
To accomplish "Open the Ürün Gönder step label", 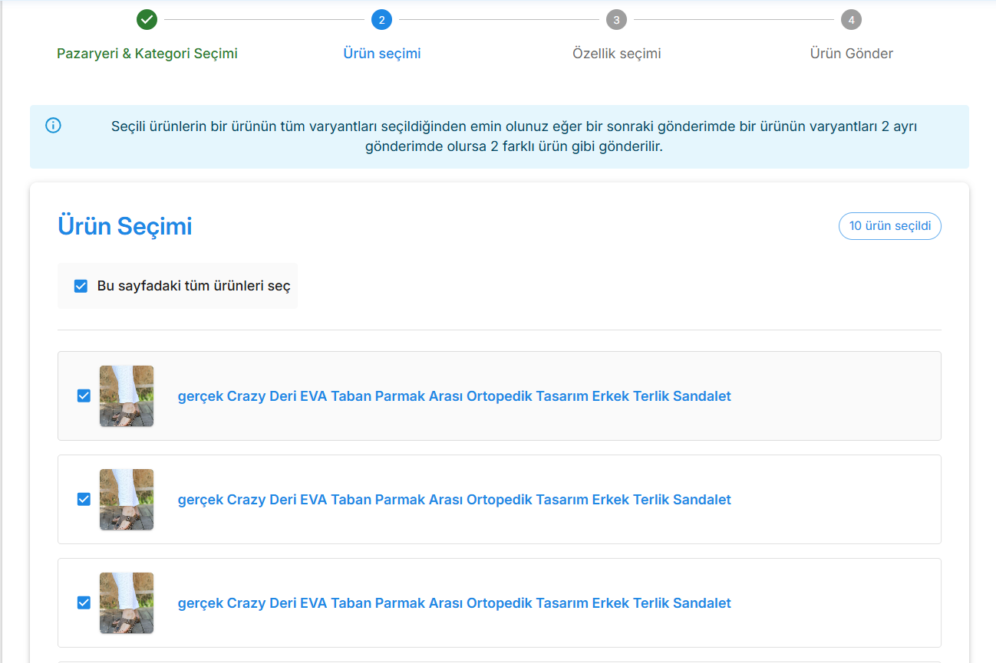I will click(851, 54).
